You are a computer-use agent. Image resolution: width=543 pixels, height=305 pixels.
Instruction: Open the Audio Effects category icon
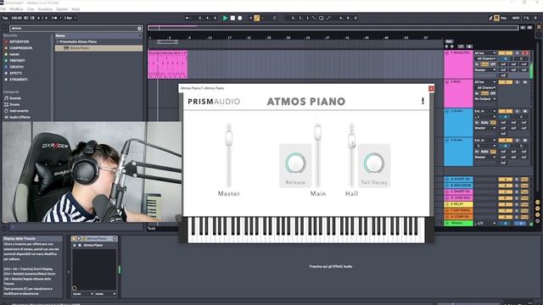6,117
